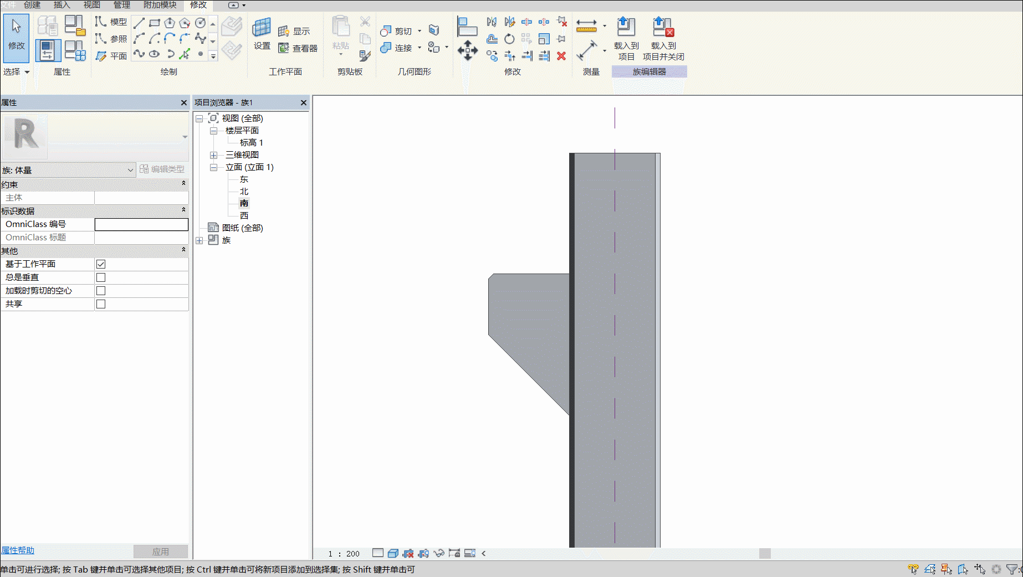The image size is (1023, 577).
Task: Open the 北 elevation view
Action: pos(244,192)
